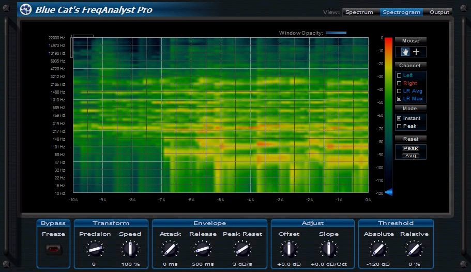This screenshot has width=471, height=272.
Task: Click the color scale gradient bar
Action: point(388,115)
